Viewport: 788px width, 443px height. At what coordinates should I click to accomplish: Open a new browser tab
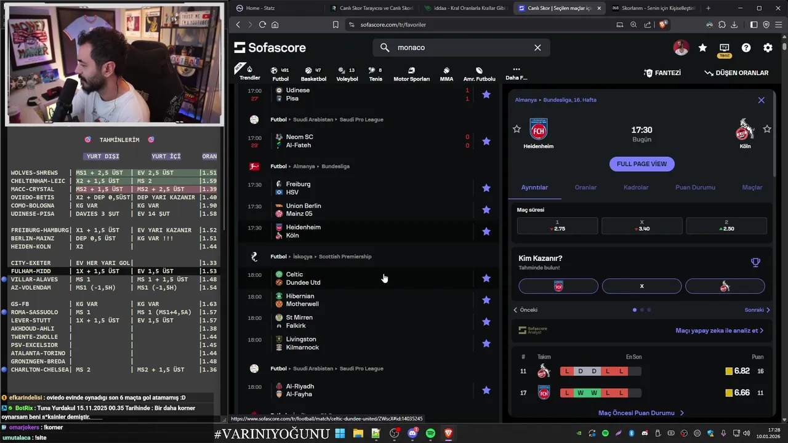point(708,8)
